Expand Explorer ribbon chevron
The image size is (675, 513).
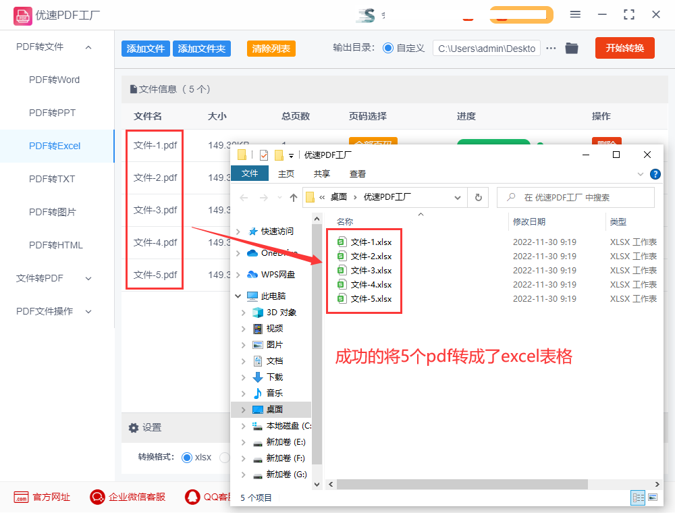tap(641, 174)
